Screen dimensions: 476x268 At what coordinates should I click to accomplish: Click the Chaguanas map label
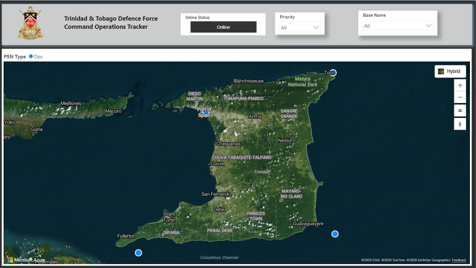coord(229,144)
